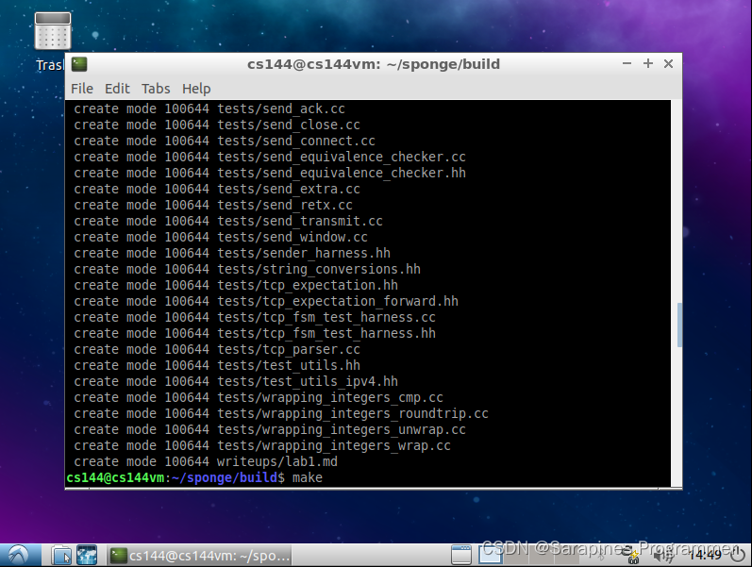This screenshot has height=567, width=752.
Task: Minimize the terminal window
Action: pos(627,63)
